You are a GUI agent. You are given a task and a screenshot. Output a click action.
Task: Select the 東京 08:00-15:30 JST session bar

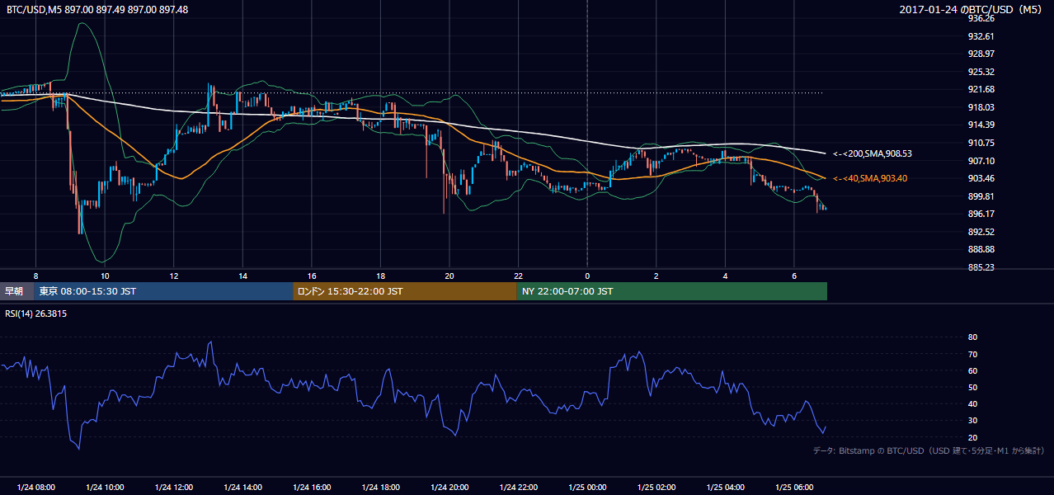point(163,291)
